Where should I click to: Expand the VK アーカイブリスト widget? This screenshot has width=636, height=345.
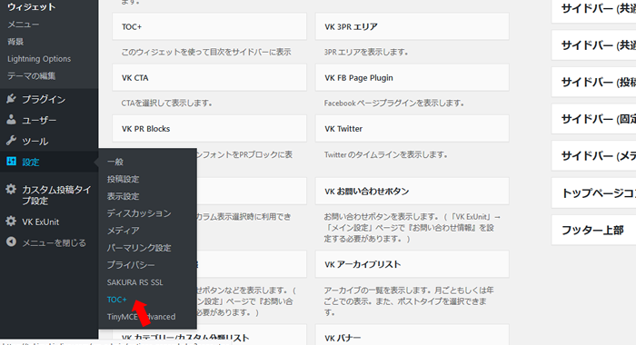point(412,264)
